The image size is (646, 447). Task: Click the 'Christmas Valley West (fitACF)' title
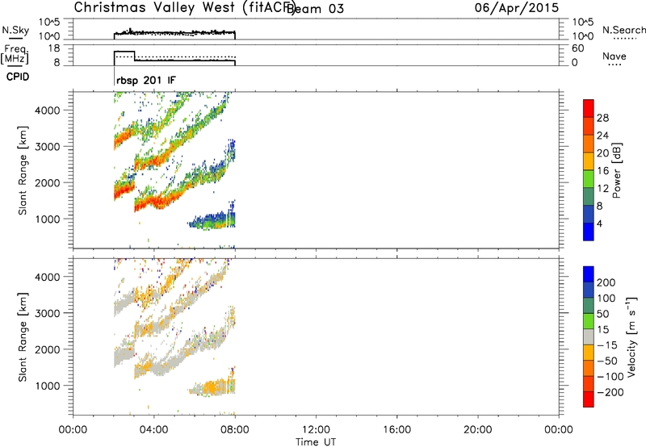click(184, 8)
